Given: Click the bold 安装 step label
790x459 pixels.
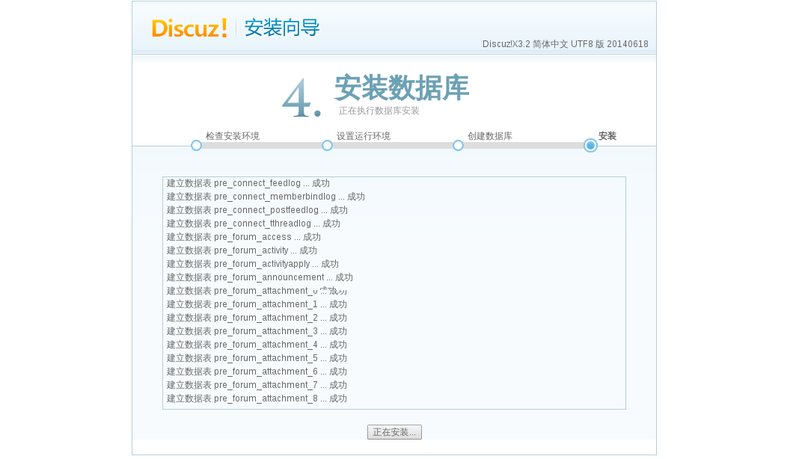Looking at the screenshot, I should [x=607, y=136].
